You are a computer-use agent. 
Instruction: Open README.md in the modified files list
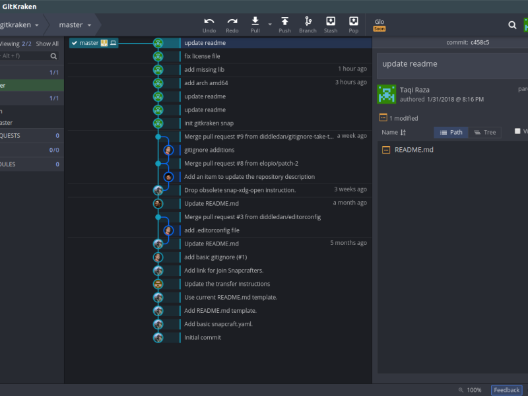(x=414, y=150)
